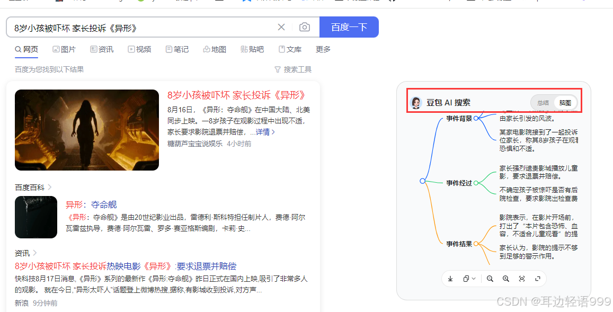Open the 视频 tab
613x312 pixels.
coord(139,49)
